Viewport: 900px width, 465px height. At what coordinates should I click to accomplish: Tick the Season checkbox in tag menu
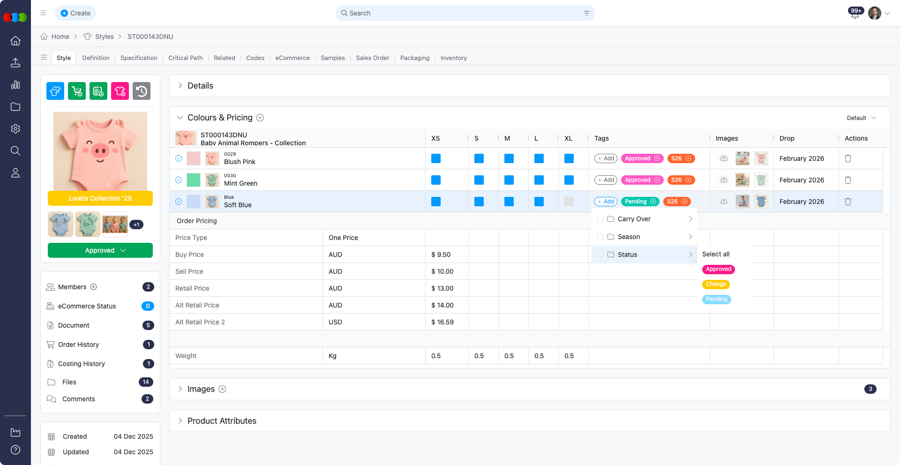point(600,237)
